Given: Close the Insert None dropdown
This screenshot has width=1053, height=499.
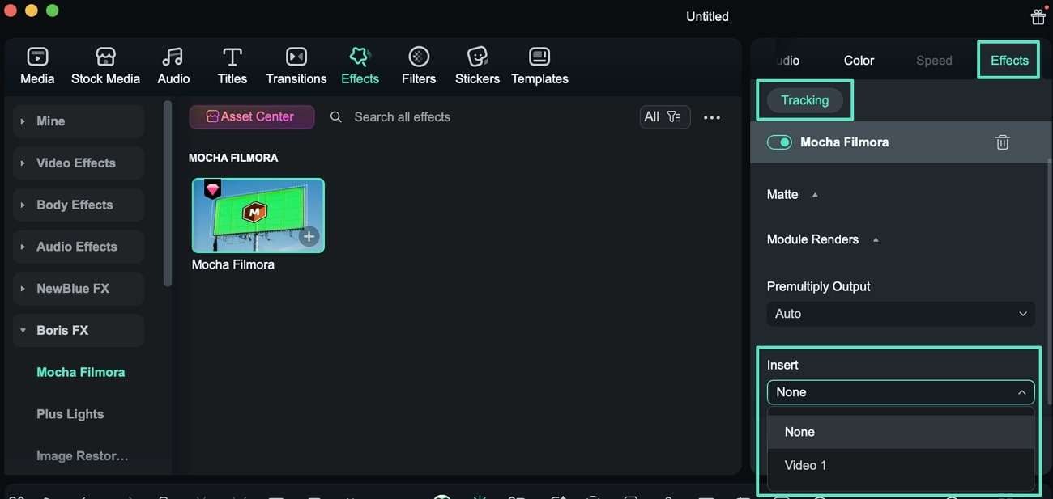Looking at the screenshot, I should point(901,392).
